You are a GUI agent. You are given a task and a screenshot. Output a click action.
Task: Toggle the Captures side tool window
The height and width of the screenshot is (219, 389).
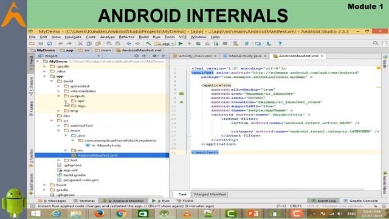(31, 108)
